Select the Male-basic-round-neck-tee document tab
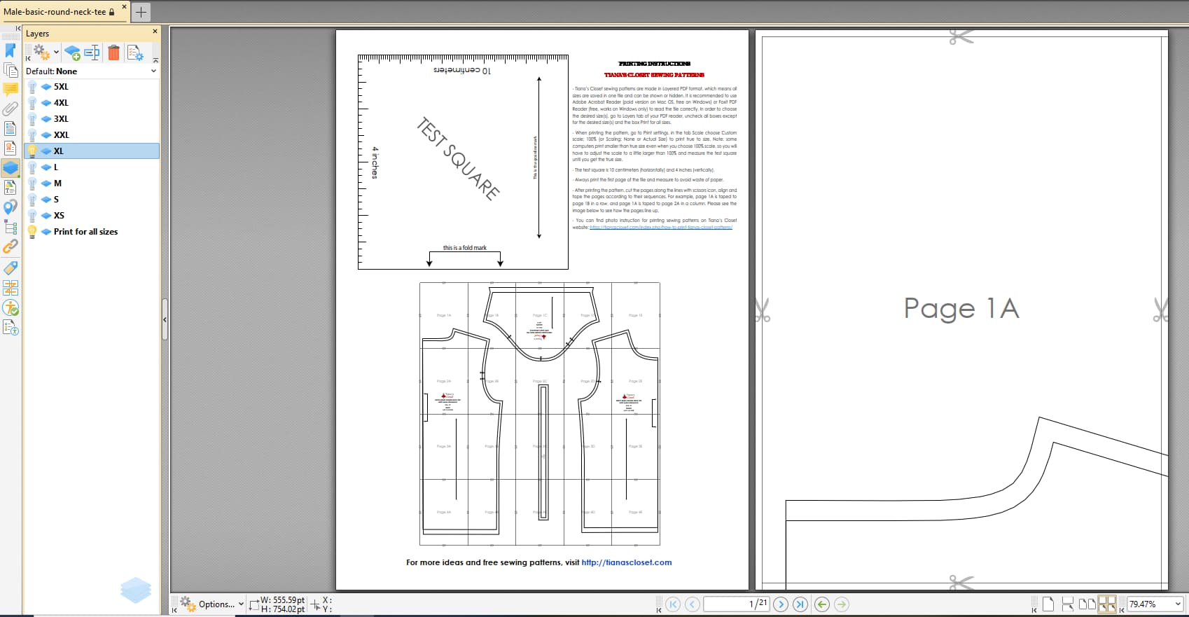This screenshot has width=1189, height=617. click(x=56, y=12)
